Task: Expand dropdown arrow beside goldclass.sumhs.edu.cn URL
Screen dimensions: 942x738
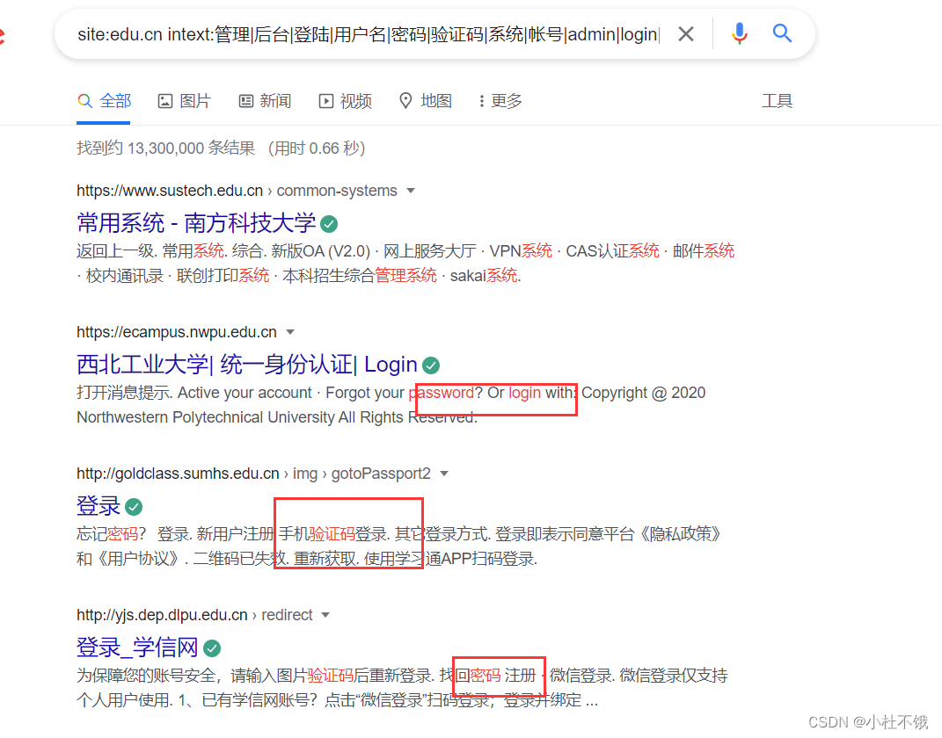Action: tap(444, 474)
